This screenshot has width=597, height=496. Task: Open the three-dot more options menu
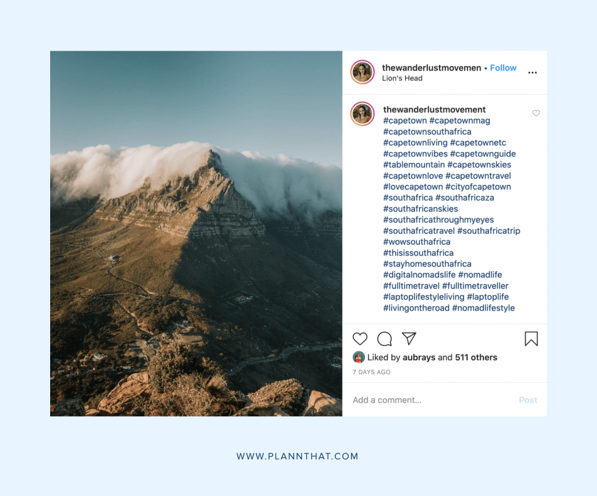click(x=532, y=72)
